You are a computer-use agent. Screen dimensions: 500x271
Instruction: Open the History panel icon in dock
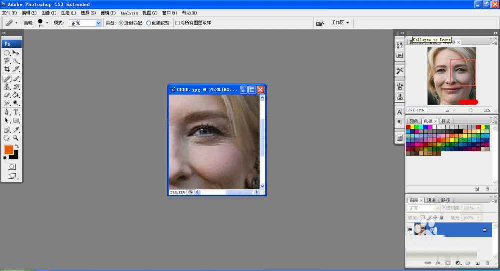pyautogui.click(x=400, y=45)
